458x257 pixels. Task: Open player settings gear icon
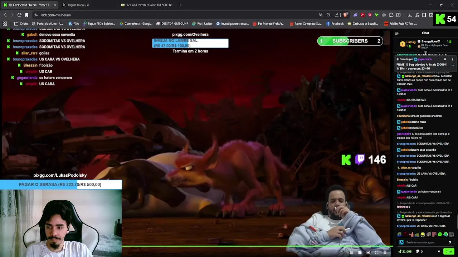(x=385, y=252)
